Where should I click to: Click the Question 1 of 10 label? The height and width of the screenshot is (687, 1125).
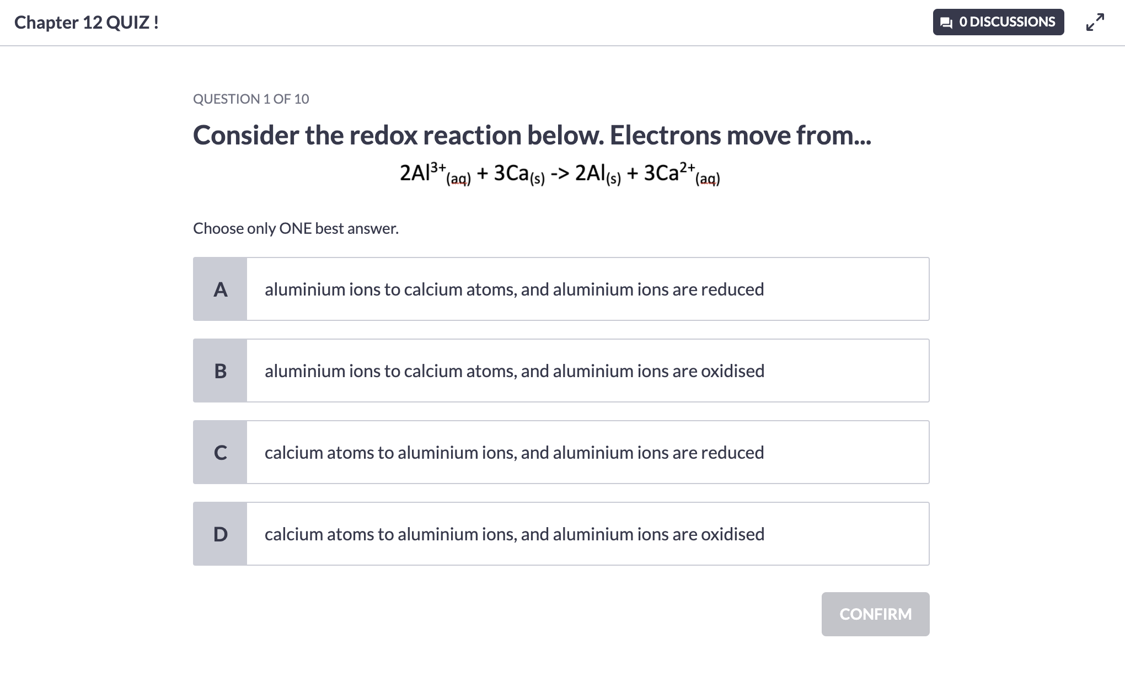pyautogui.click(x=251, y=99)
